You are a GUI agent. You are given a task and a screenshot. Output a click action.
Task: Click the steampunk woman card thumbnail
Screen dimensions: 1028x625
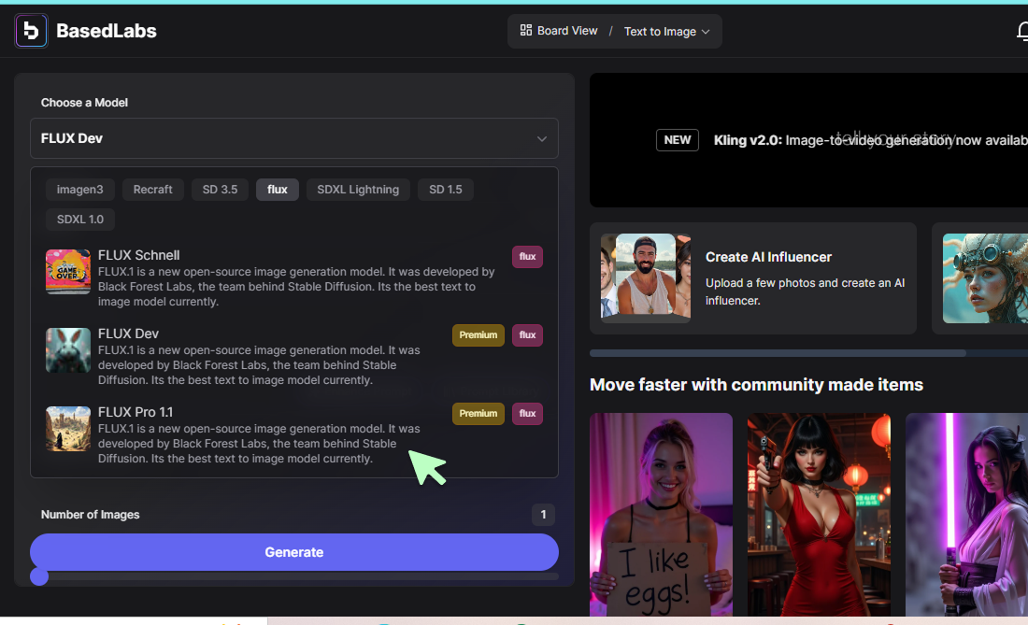pyautogui.click(x=985, y=278)
